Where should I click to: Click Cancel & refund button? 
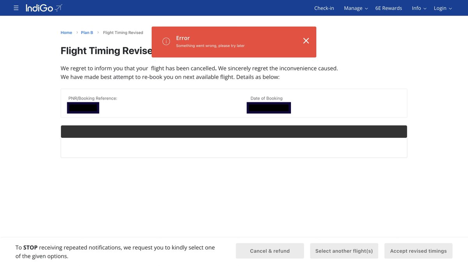point(270,251)
